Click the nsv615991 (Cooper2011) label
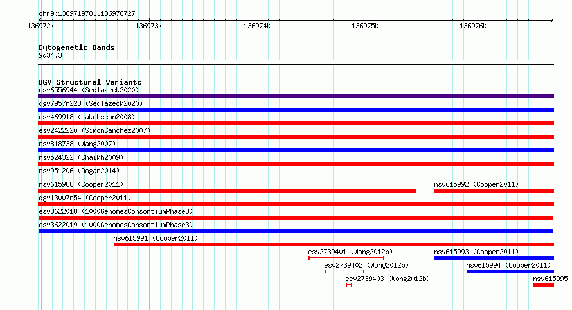 [x=156, y=238]
